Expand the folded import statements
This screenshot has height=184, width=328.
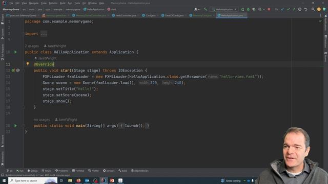(x=44, y=34)
